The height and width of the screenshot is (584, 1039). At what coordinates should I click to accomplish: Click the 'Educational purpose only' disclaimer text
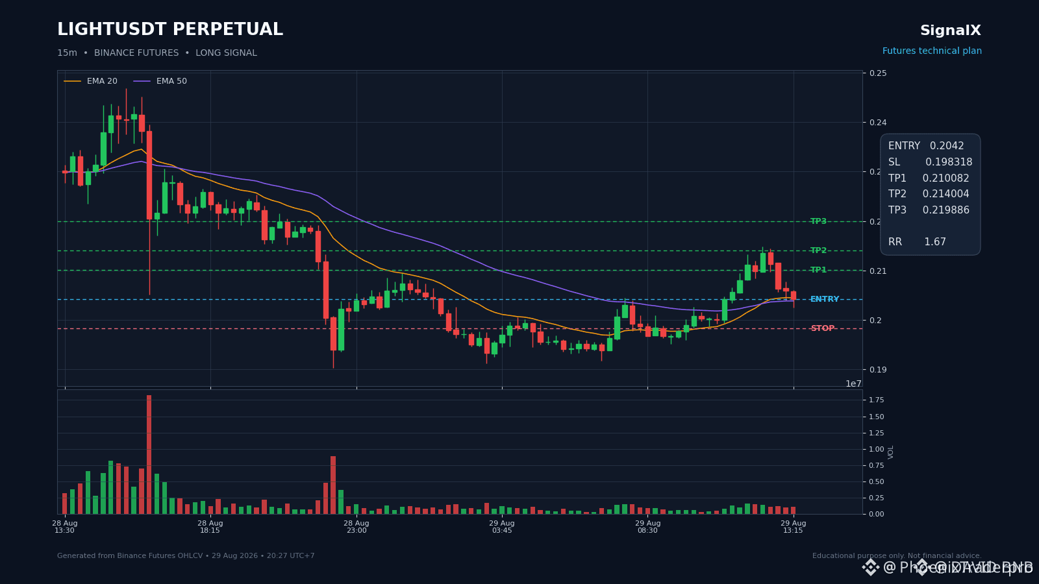pos(897,556)
